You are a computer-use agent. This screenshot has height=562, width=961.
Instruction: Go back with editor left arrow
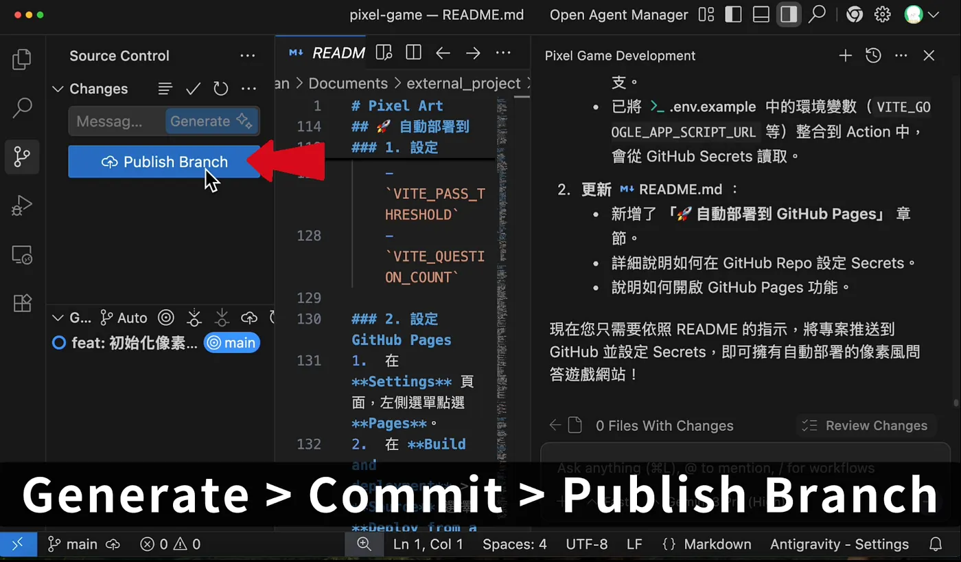pyautogui.click(x=443, y=53)
